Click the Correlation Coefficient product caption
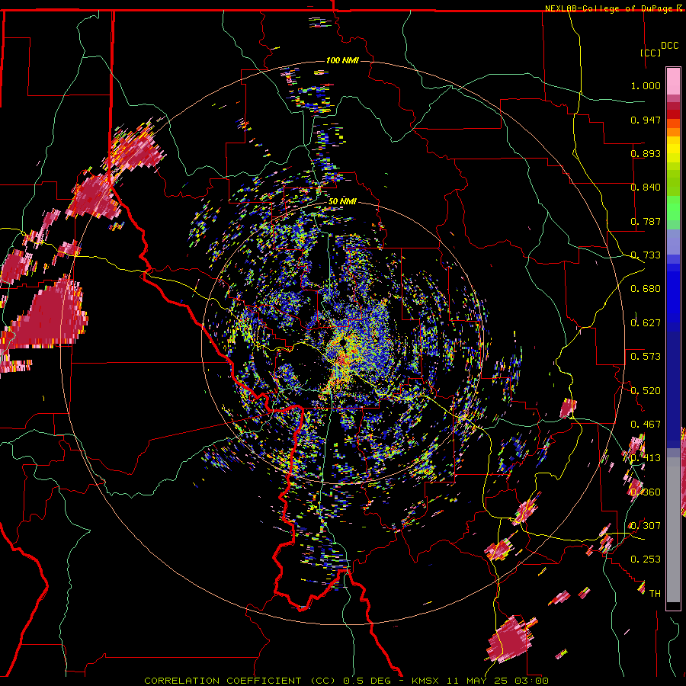Image resolution: width=686 pixels, height=686 pixels. (346, 681)
